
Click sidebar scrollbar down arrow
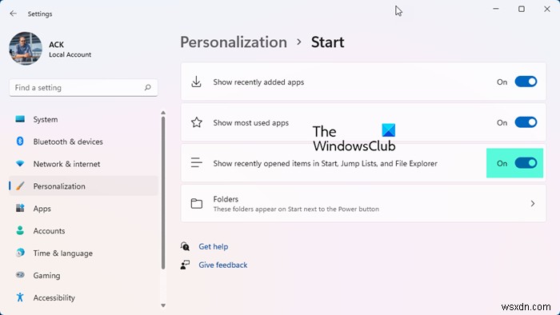163,305
